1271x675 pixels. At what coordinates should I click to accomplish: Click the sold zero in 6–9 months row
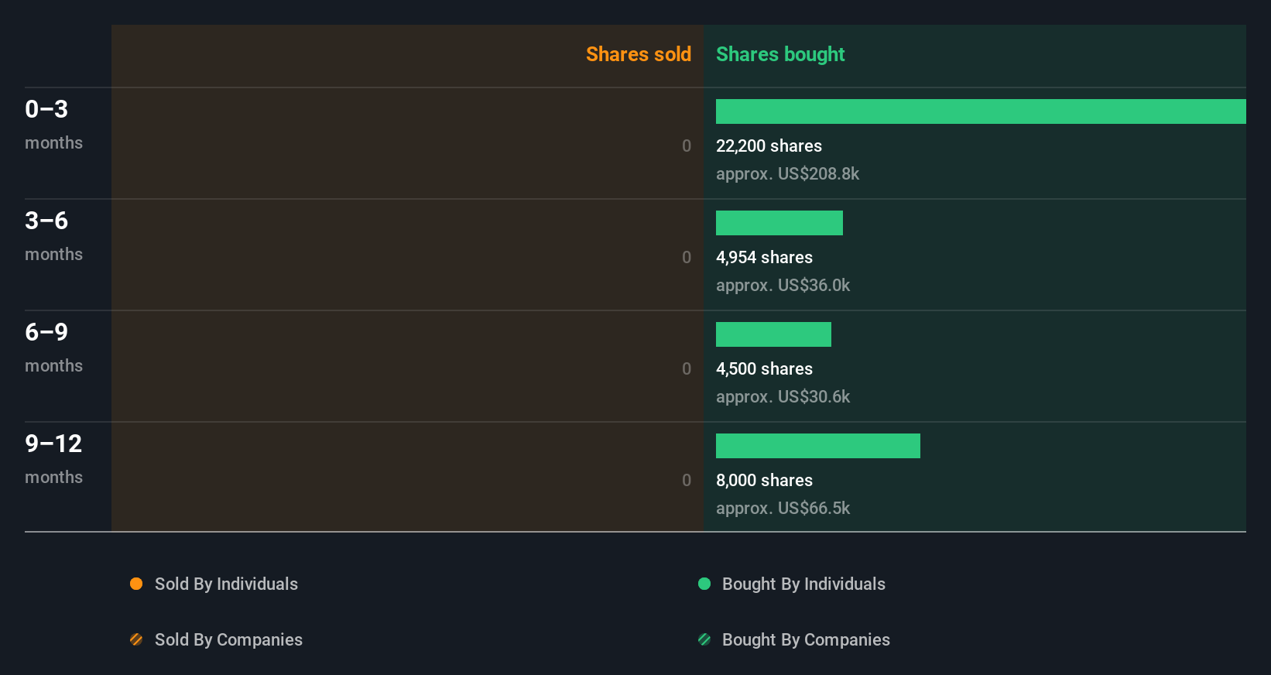[x=687, y=368]
